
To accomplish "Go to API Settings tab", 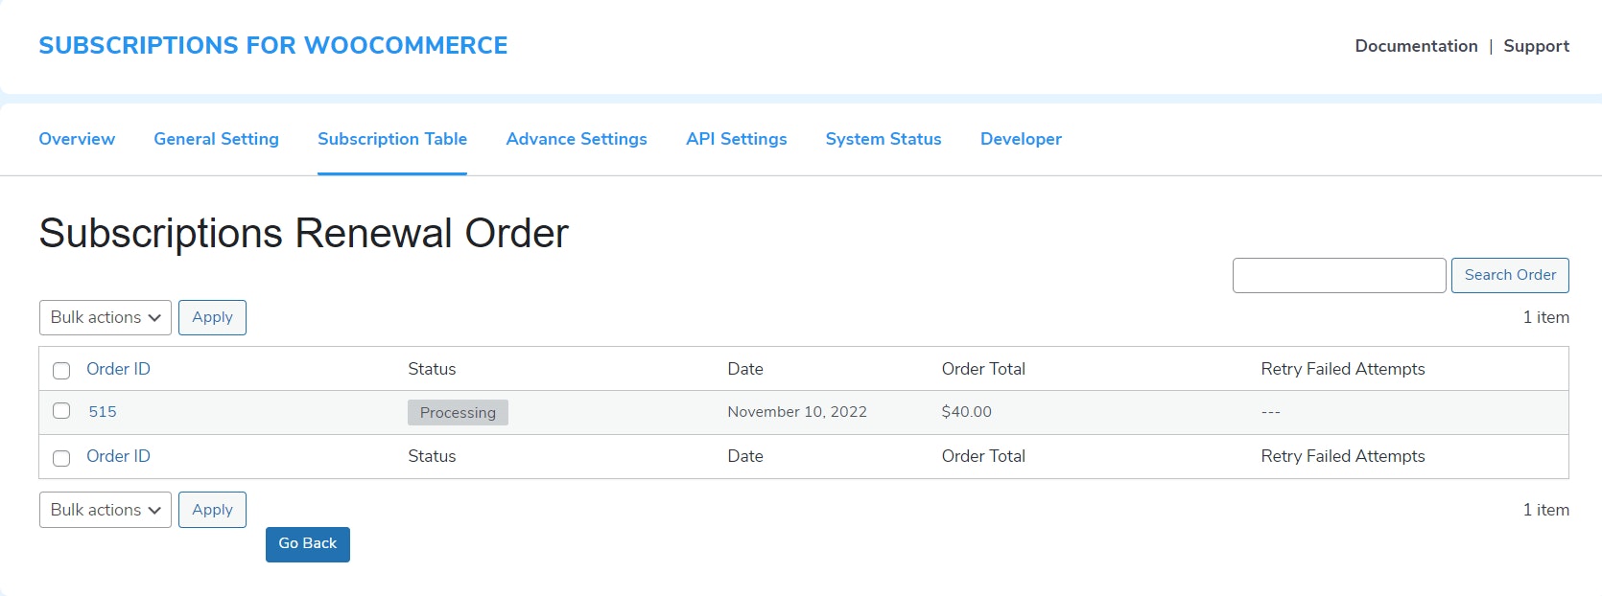I will pyautogui.click(x=736, y=139).
